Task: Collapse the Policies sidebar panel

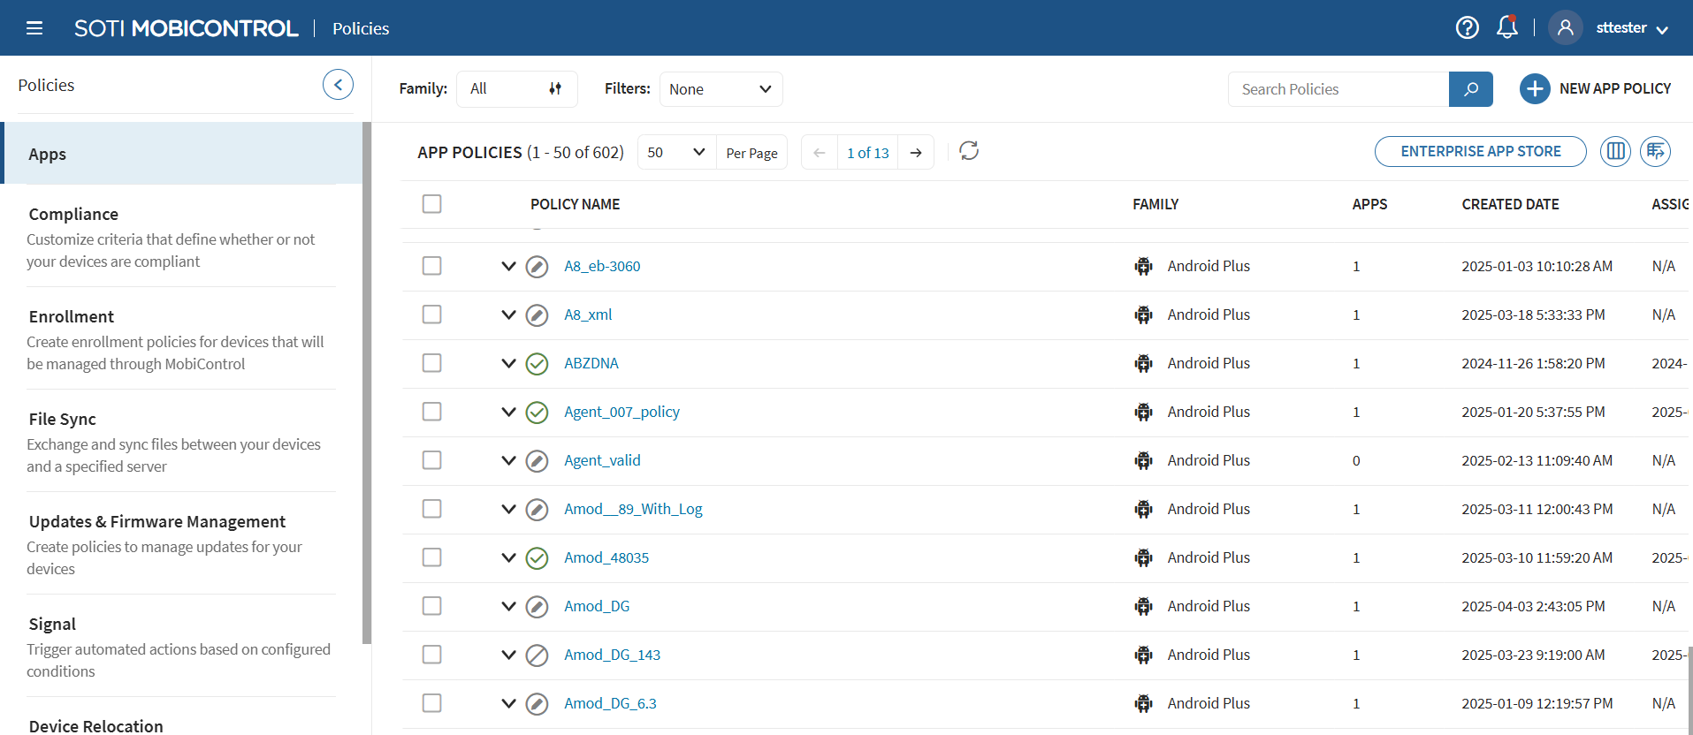Action: tap(338, 85)
